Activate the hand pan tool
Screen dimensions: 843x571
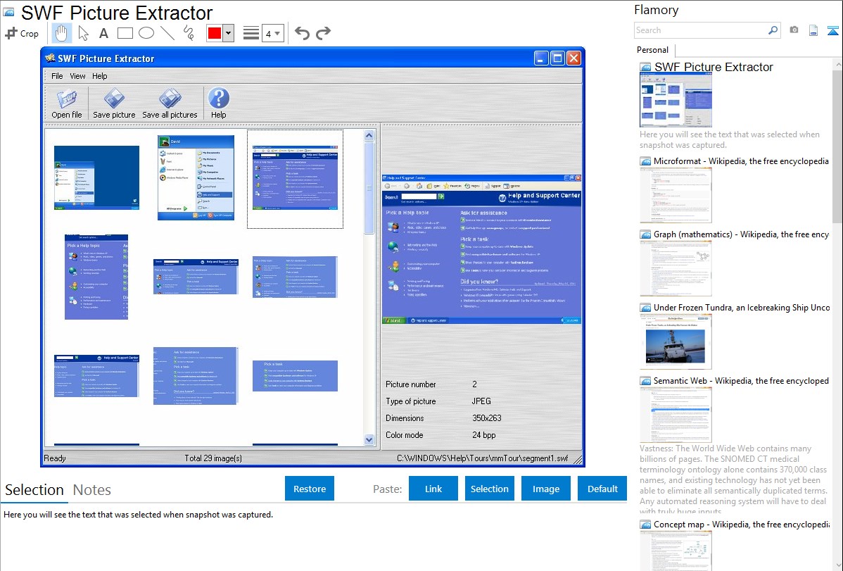[x=61, y=33]
